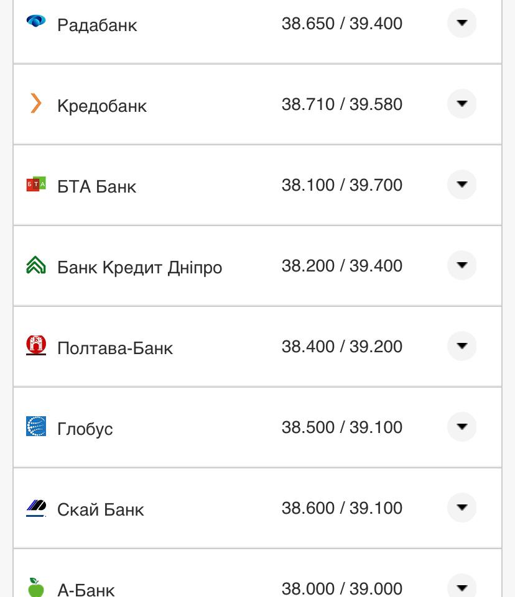Screen dimensions: 515x597
Task: Open Полтава-Банк dropdown arrow
Action: pyautogui.click(x=462, y=346)
